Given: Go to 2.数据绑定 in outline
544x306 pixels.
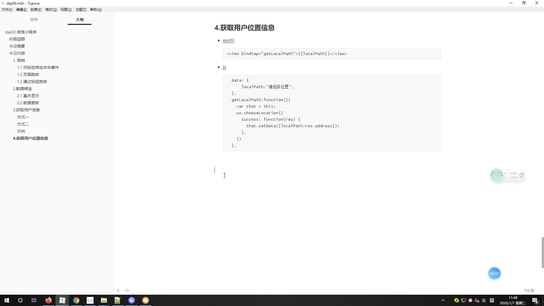Looking at the screenshot, I should click(x=22, y=89).
